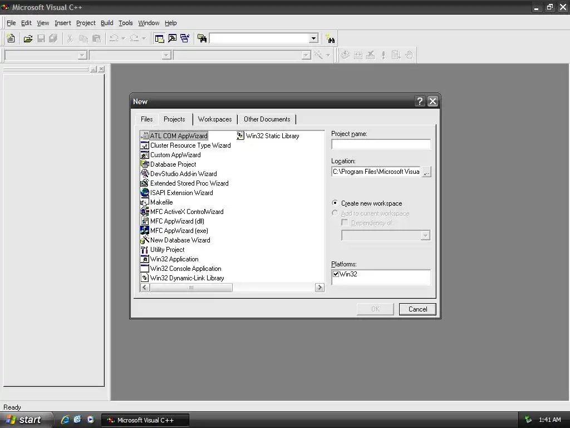
Task: Click the project list scroll right arrow
Action: pyautogui.click(x=320, y=288)
